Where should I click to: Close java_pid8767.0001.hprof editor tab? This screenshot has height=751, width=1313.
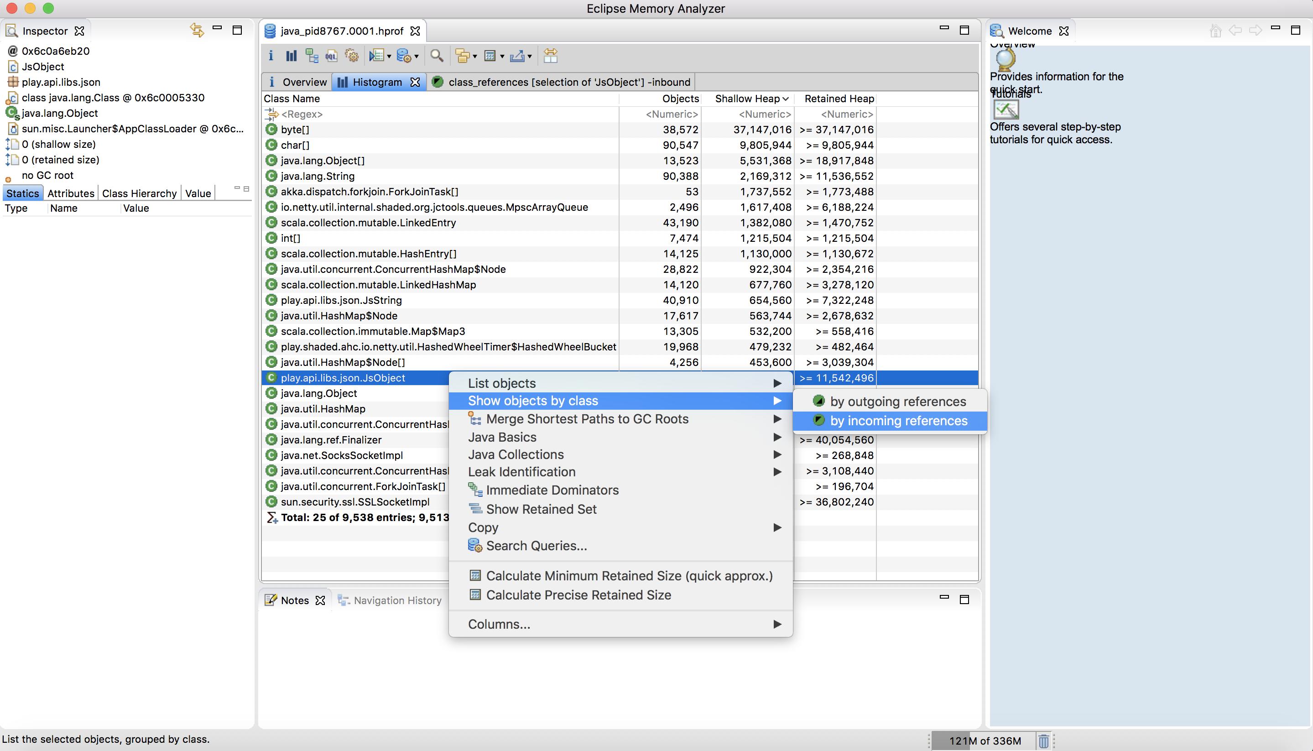[415, 31]
